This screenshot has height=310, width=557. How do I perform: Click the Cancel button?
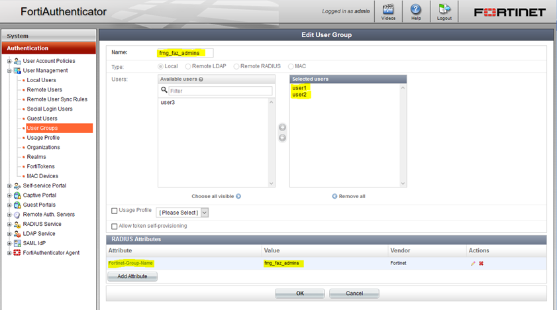click(354, 293)
